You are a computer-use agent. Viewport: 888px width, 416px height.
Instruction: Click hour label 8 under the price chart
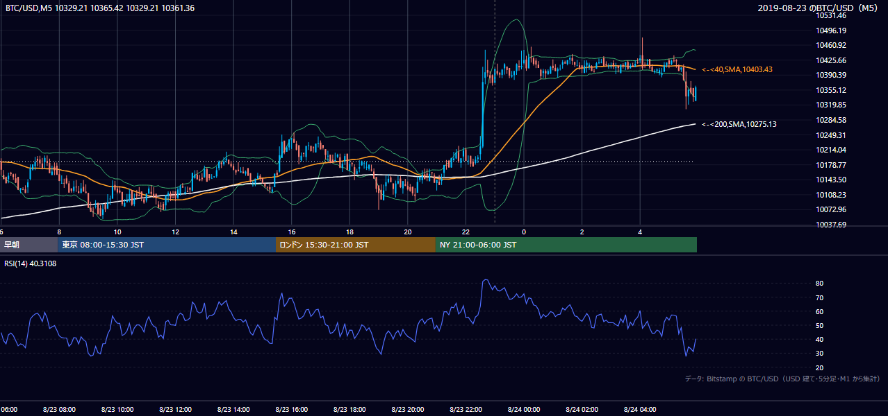pos(59,232)
